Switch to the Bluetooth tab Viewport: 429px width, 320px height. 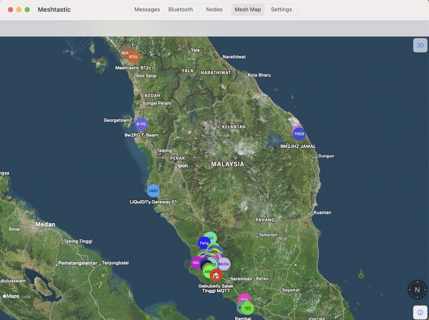(181, 10)
